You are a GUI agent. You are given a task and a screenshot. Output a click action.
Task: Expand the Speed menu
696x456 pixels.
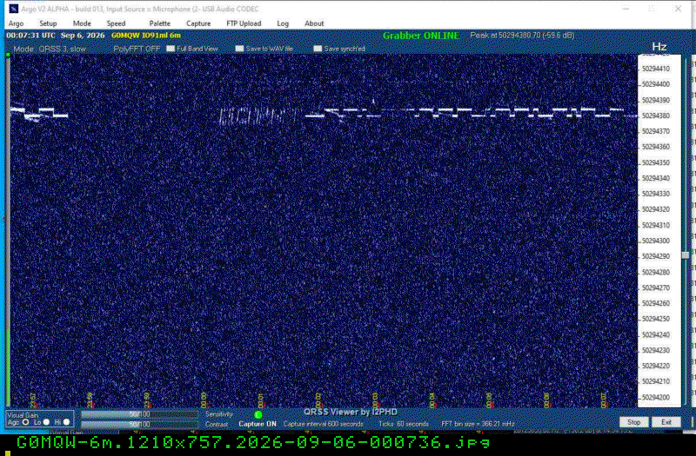click(116, 23)
